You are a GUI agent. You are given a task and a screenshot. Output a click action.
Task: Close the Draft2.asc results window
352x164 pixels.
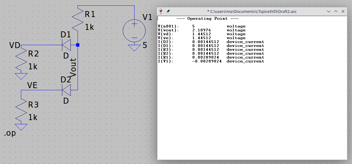(x=343, y=11)
